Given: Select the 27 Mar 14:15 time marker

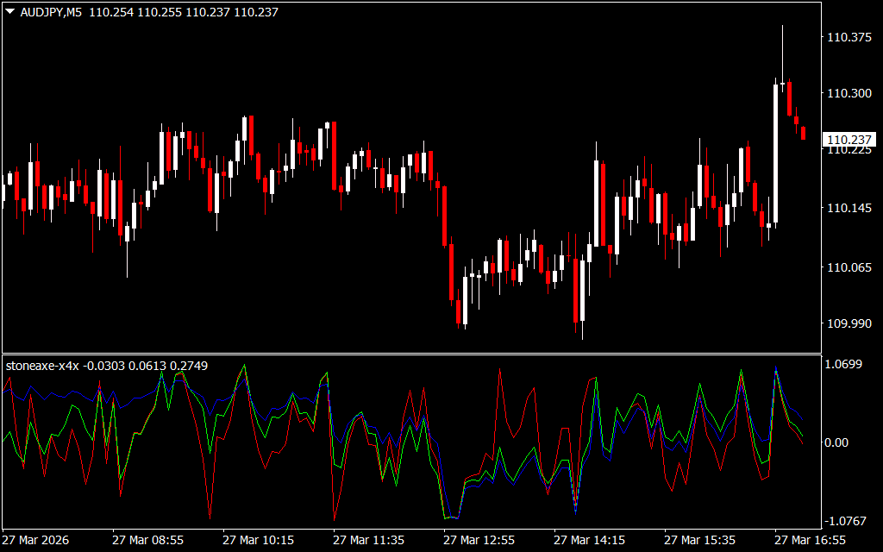Looking at the screenshot, I should (x=589, y=540).
